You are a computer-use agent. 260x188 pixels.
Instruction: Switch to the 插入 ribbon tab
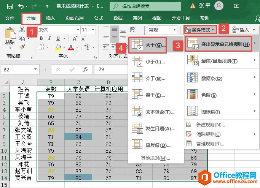tap(50, 18)
